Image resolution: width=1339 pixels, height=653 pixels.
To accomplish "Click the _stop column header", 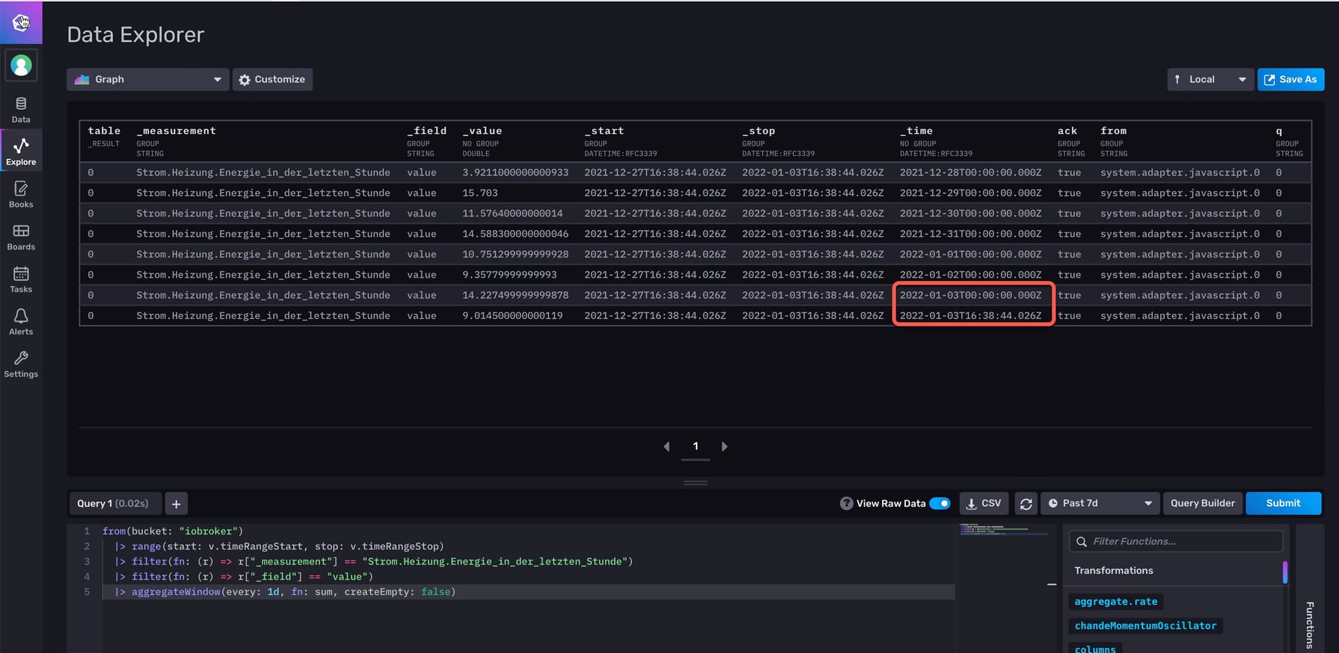I will point(759,131).
